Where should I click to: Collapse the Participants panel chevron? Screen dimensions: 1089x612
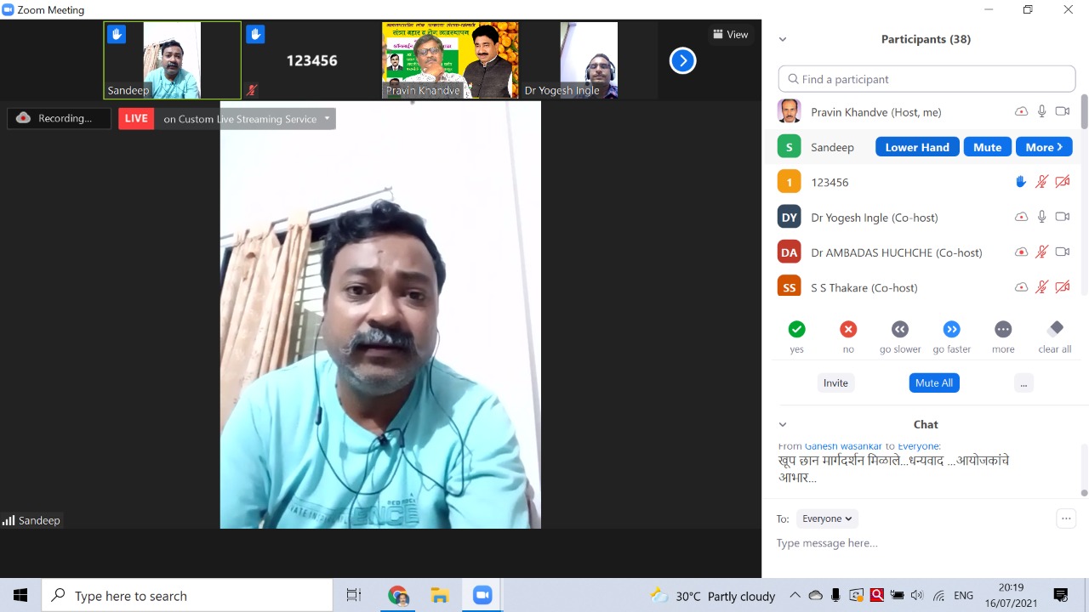783,39
